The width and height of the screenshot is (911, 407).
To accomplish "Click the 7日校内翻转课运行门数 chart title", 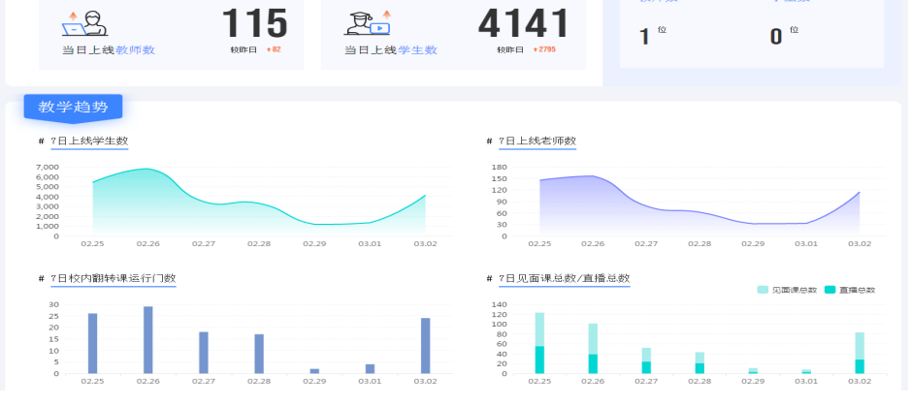I will click(x=113, y=279).
